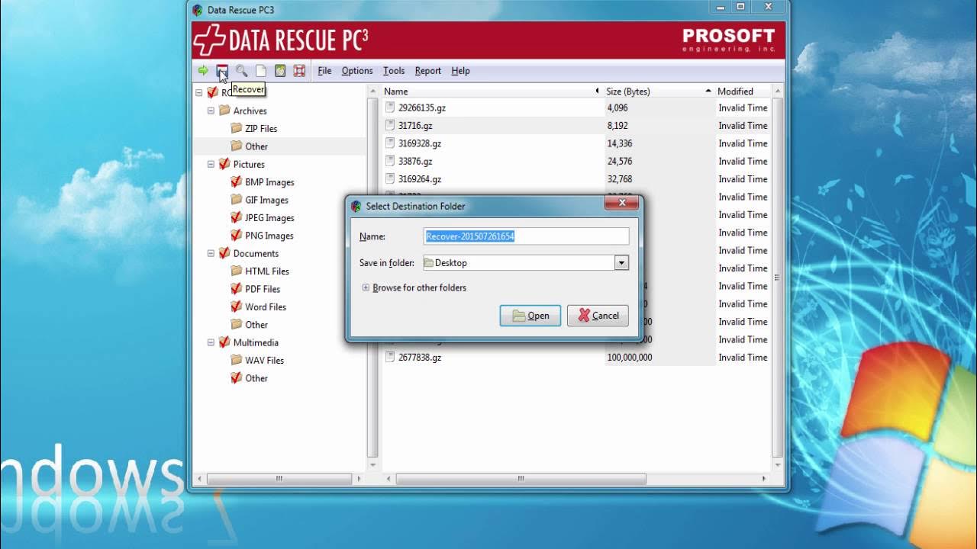Click the ZIP Files folder icon
This screenshot has height=549, width=977.
237,128
